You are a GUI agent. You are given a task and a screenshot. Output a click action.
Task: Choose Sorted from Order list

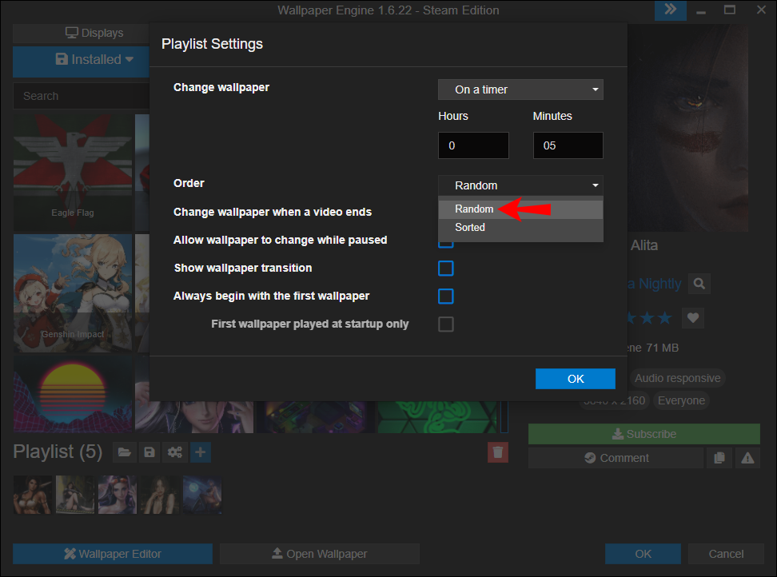520,227
